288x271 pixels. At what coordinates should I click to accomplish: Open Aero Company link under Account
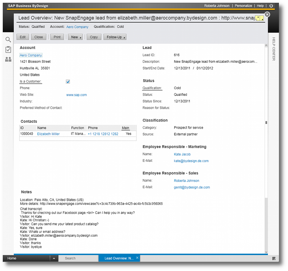[x=31, y=55]
